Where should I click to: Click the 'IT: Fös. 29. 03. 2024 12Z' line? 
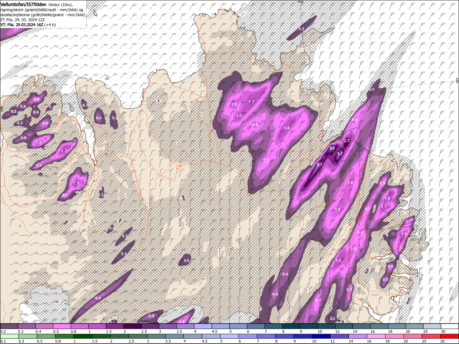pos(22,20)
